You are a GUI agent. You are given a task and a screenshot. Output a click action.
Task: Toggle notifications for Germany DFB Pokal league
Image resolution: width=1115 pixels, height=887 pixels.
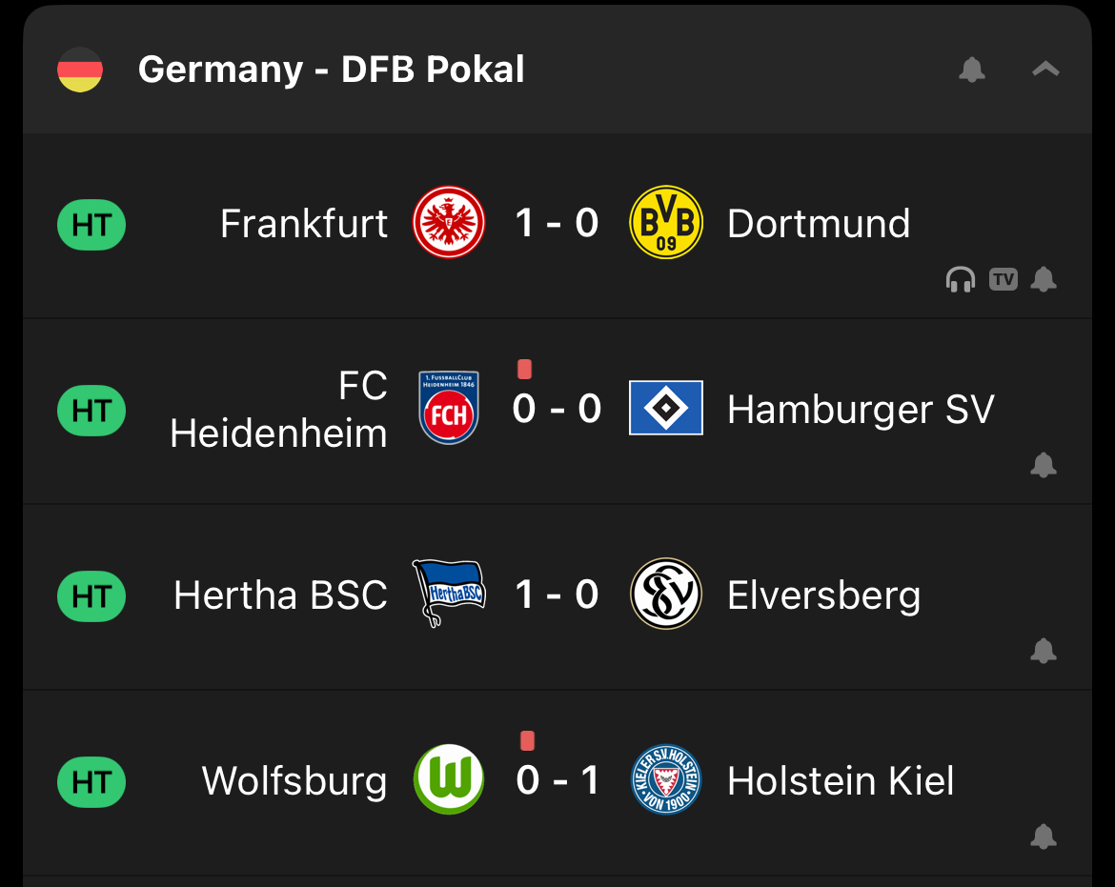coord(972,70)
